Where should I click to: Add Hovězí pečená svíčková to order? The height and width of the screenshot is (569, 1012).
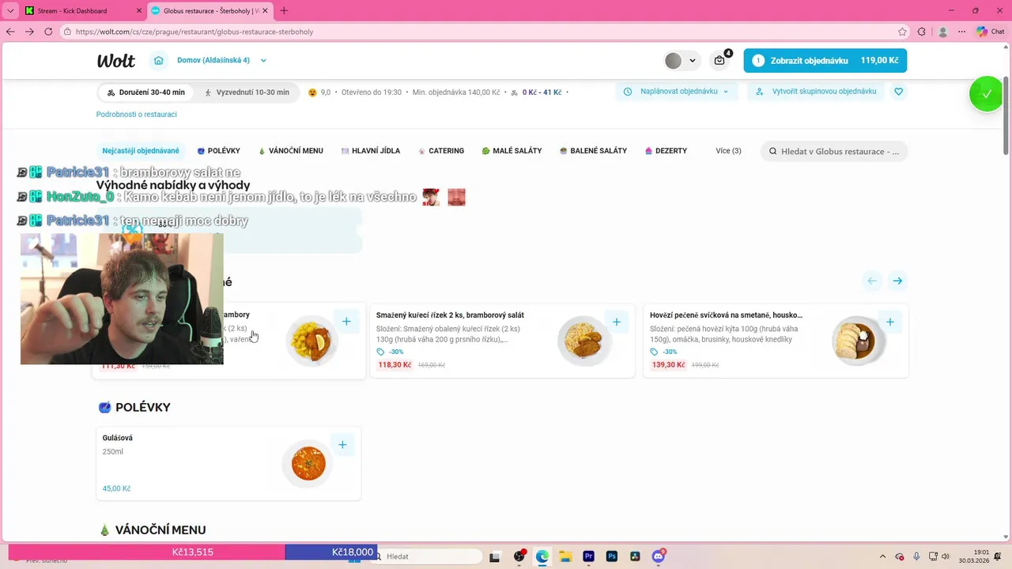pos(890,322)
